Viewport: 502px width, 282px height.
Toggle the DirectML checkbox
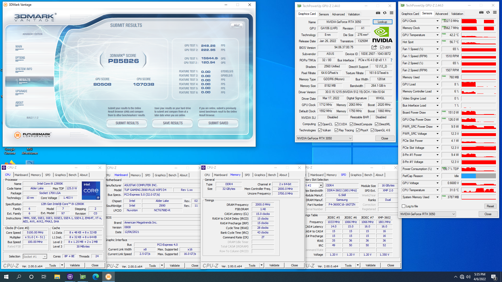376,124
